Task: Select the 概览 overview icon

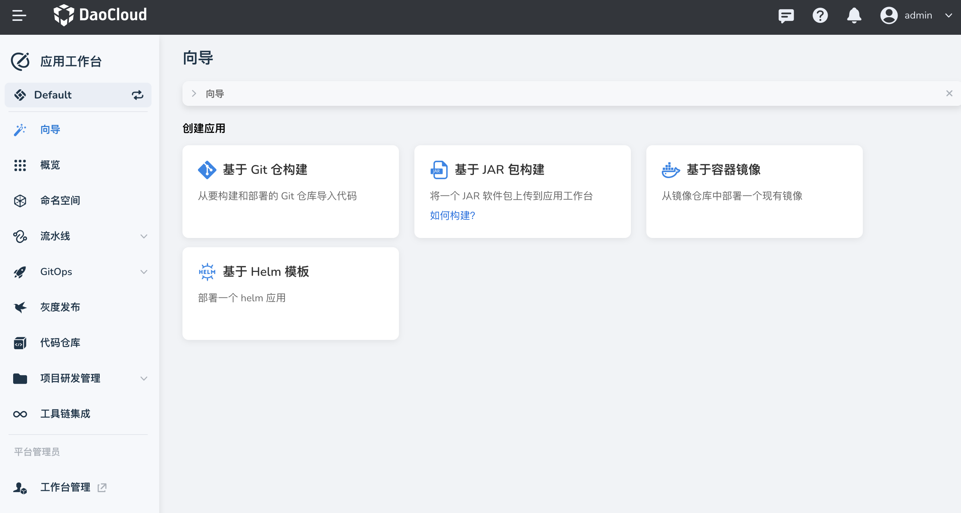Action: (x=20, y=165)
